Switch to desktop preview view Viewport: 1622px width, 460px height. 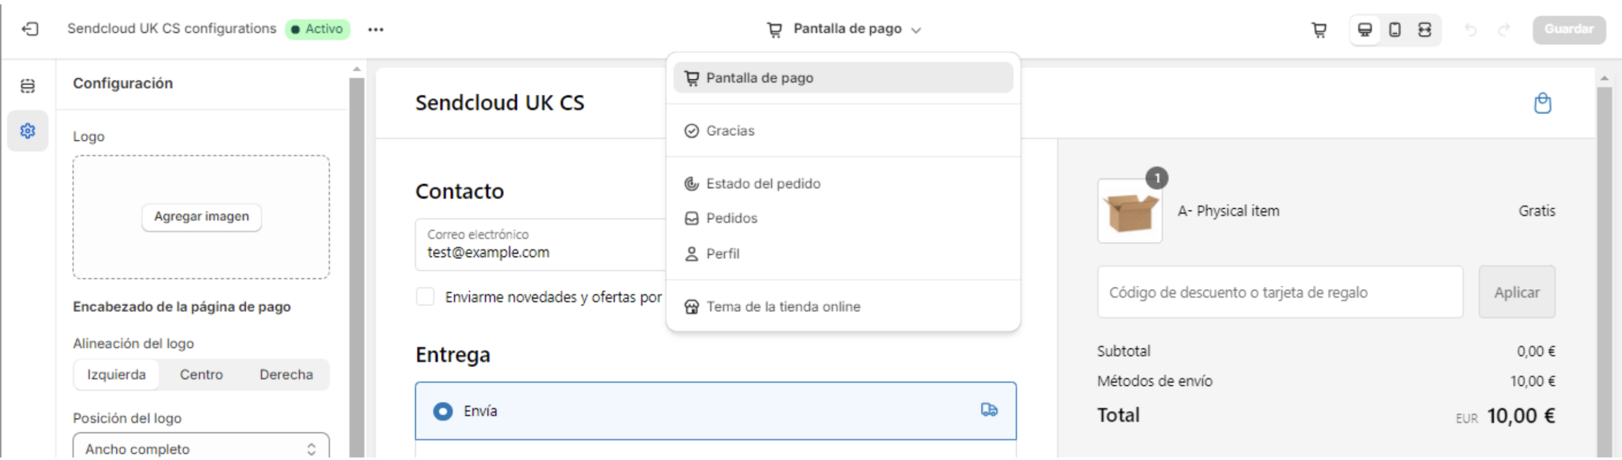pos(1364,29)
